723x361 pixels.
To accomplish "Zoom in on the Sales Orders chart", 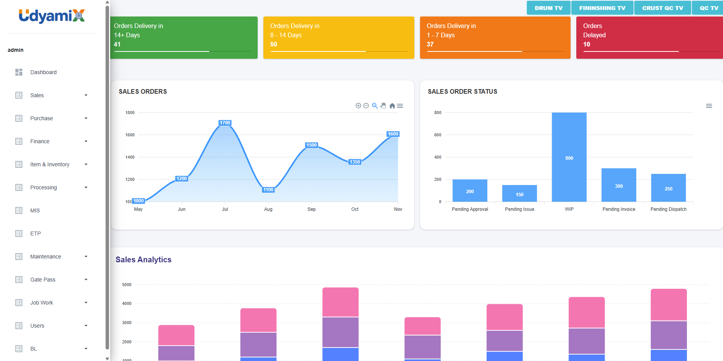I will (x=358, y=106).
